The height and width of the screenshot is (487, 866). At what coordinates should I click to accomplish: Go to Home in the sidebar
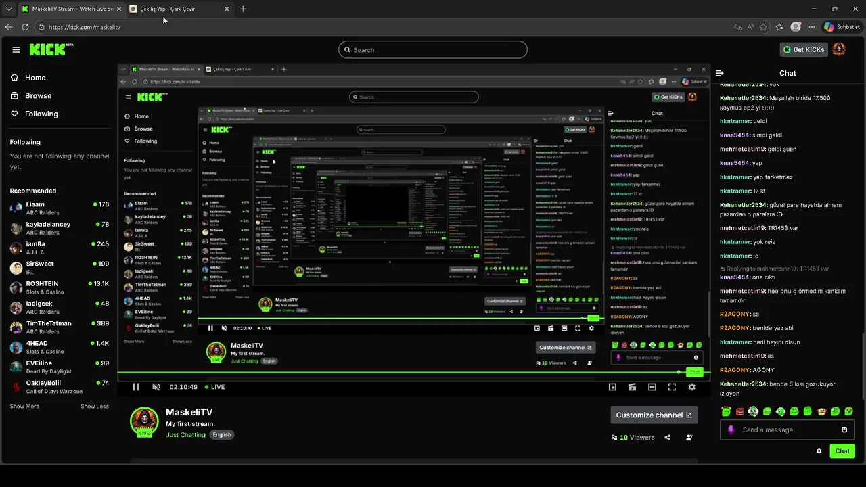(x=28, y=78)
